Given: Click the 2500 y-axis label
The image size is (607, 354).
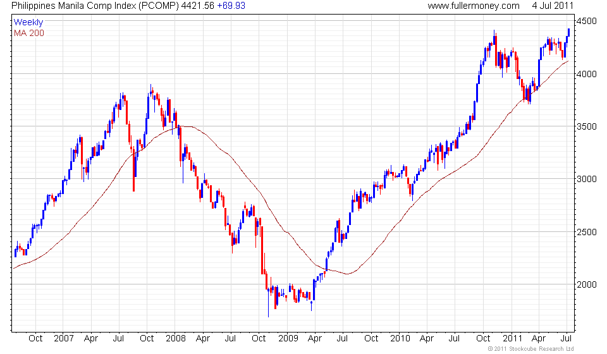Looking at the screenshot, I should click(x=587, y=232).
